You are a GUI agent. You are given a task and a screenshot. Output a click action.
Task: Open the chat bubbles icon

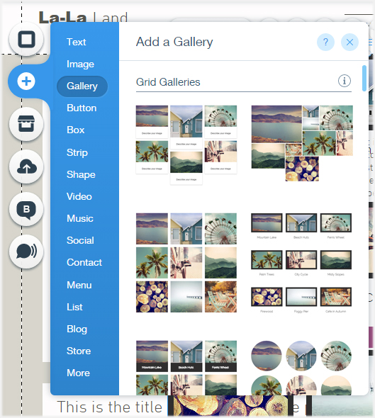pos(26,252)
